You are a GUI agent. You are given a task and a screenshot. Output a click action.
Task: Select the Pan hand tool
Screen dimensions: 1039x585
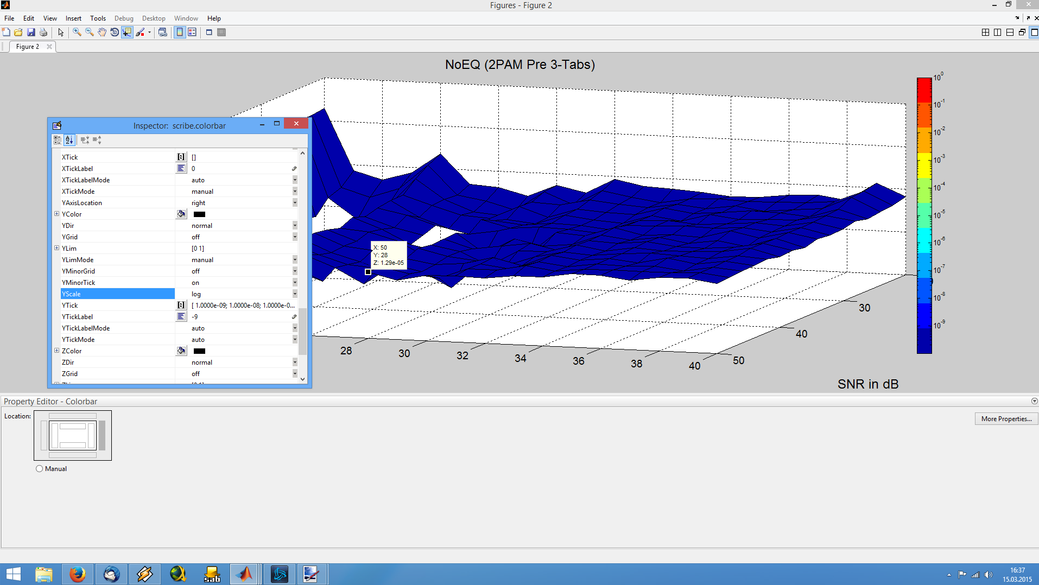102,33
